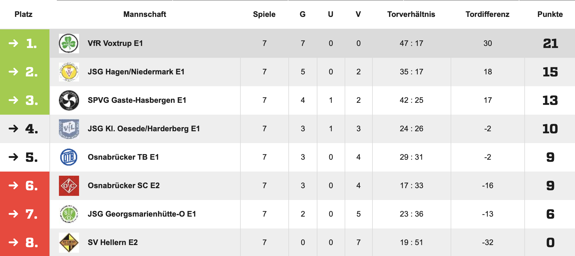575x256 pixels.
Task: Click the Spiele column header
Action: pos(264,14)
